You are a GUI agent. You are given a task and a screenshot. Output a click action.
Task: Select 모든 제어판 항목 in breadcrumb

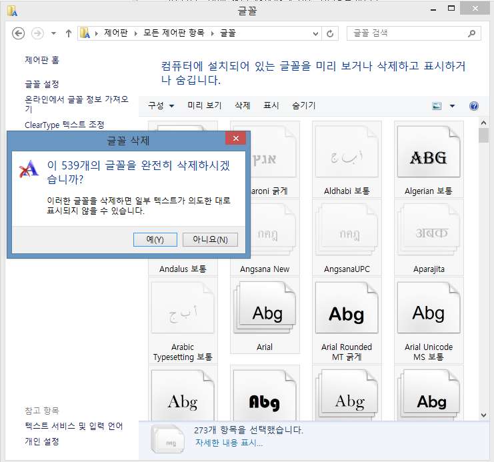tap(174, 33)
